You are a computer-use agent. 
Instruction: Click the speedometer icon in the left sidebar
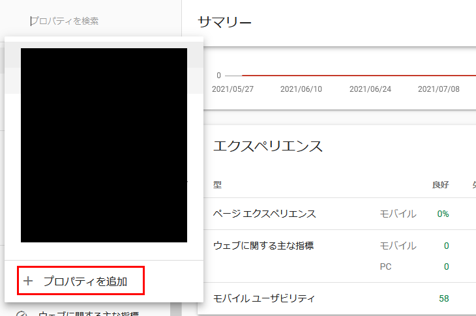click(22, 313)
